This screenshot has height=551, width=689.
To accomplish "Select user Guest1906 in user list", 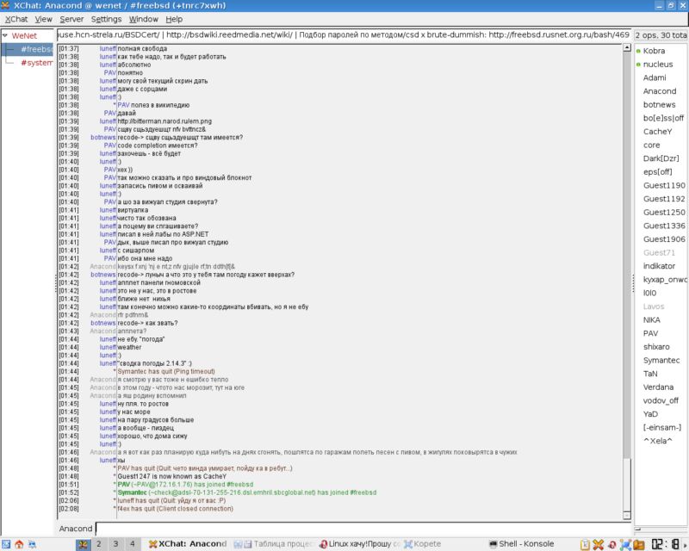I will coord(664,239).
